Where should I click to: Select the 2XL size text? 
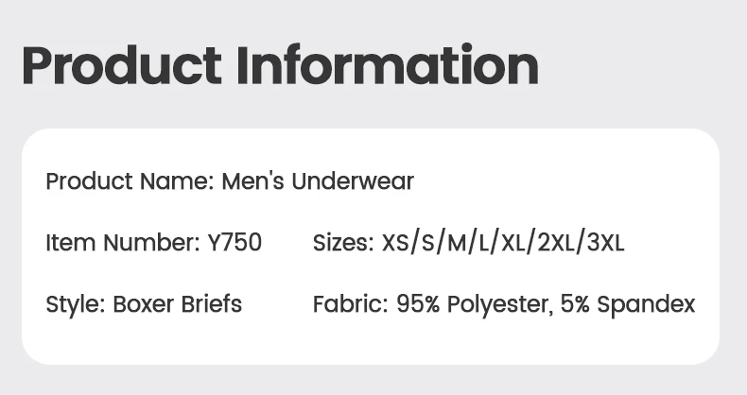coord(556,243)
